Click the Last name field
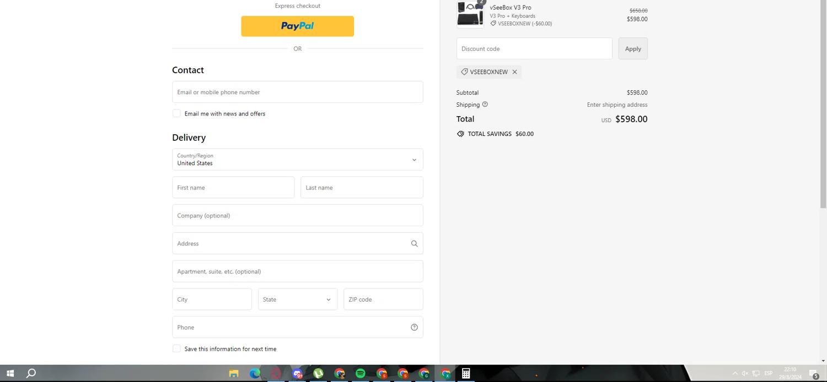 (362, 188)
